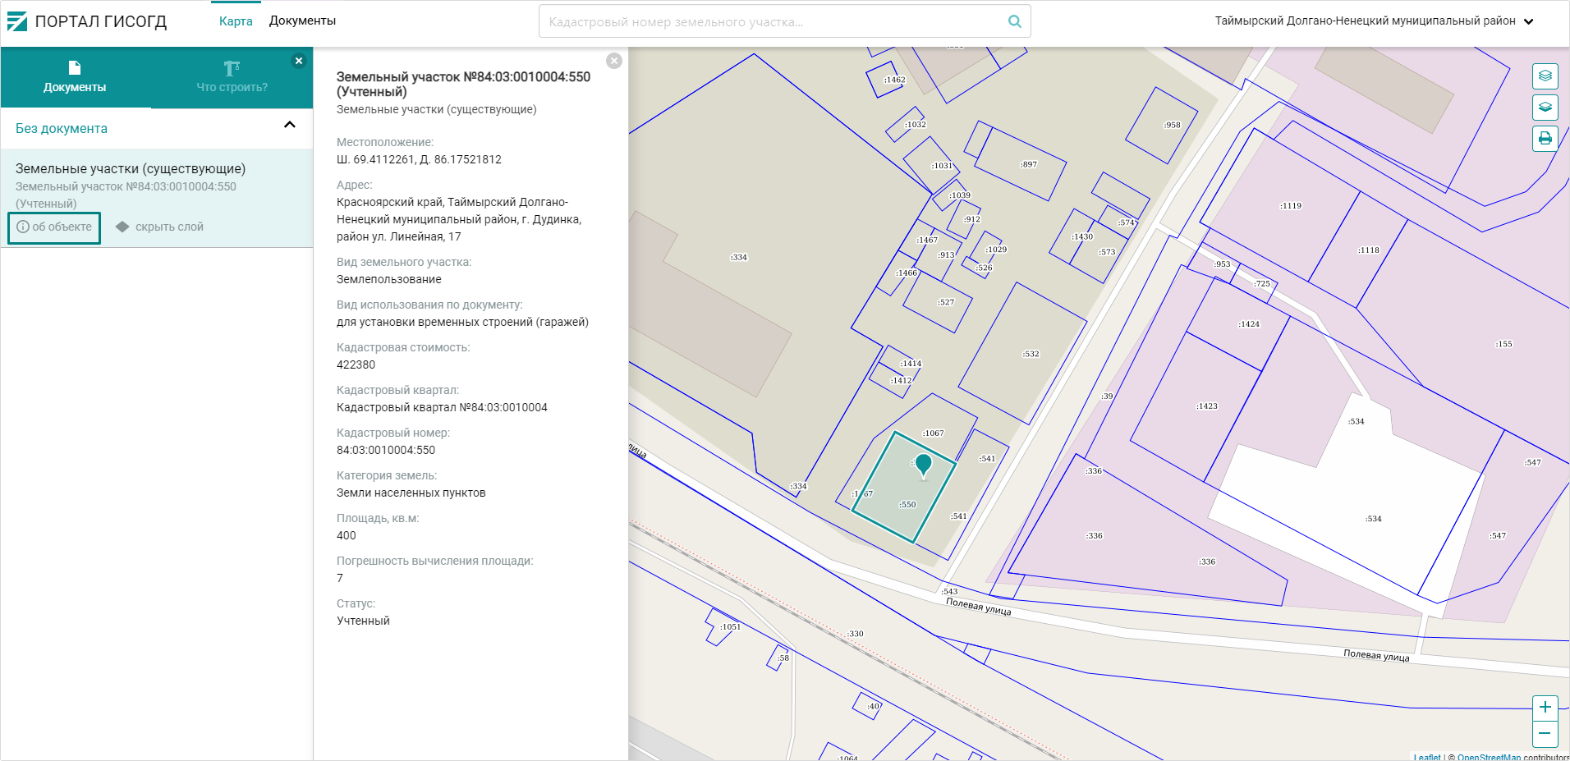Focus the cadastral number search field
1570x761 pixels.
pyautogui.click(x=772, y=21)
